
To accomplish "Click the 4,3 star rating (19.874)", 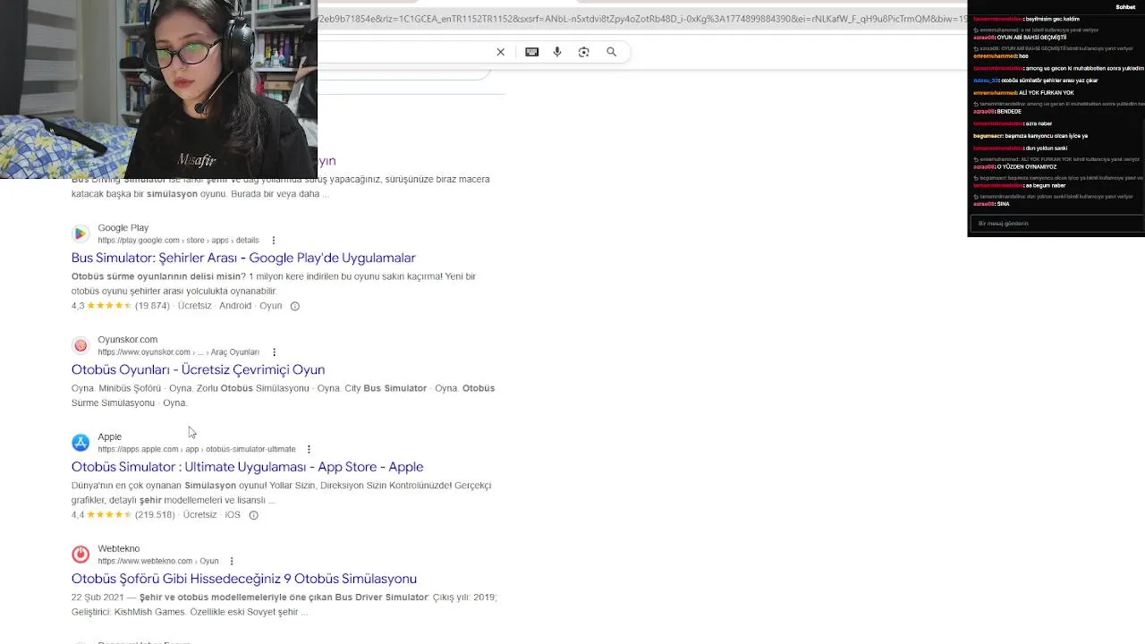I will pyautogui.click(x=120, y=306).
